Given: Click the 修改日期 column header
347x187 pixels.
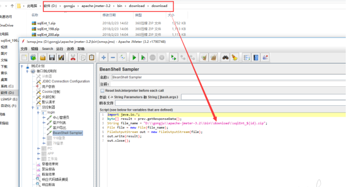Looking at the screenshot, I should pyautogui.click(x=109, y=15).
